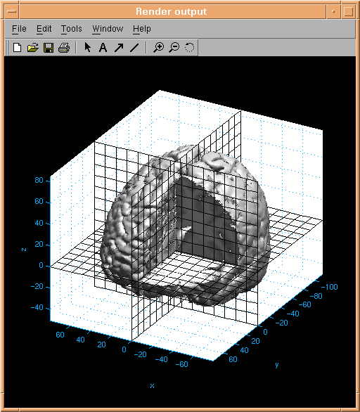Image resolution: width=360 pixels, height=412 pixels.
Task: Open the Window menu
Action: pos(108,29)
